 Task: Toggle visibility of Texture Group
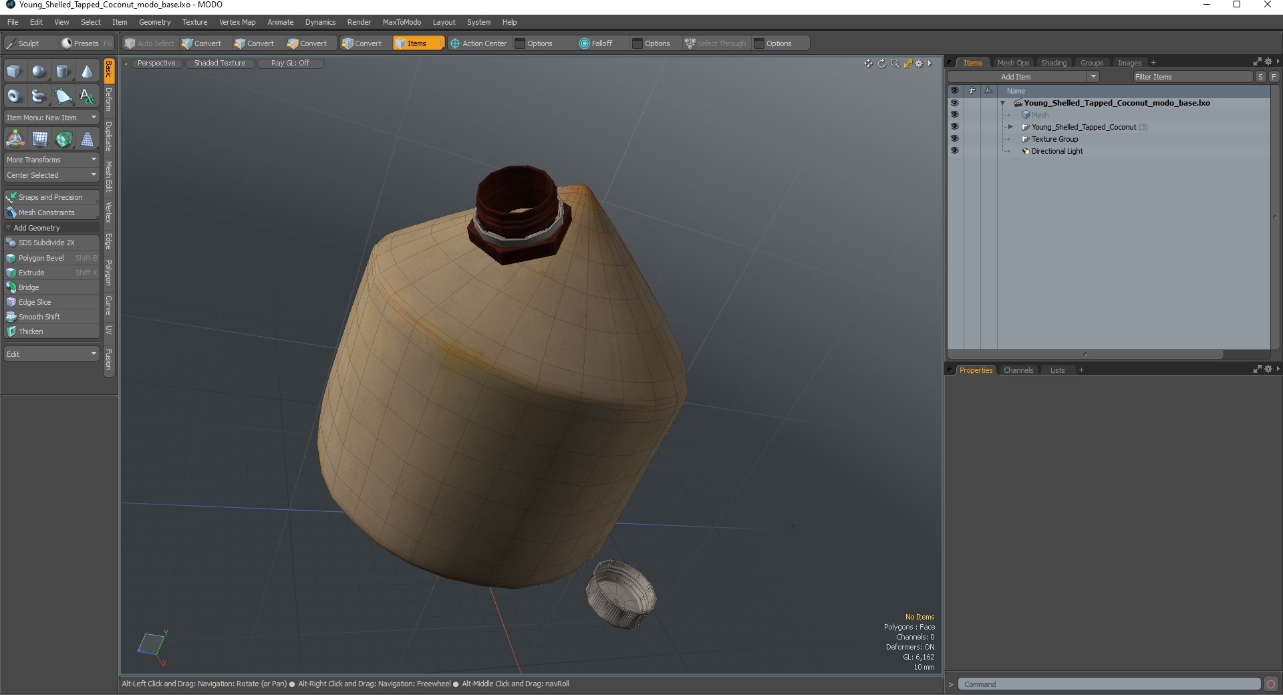(x=954, y=139)
